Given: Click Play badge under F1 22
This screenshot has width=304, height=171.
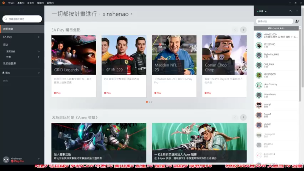Looking at the screenshot, I should [108, 93].
